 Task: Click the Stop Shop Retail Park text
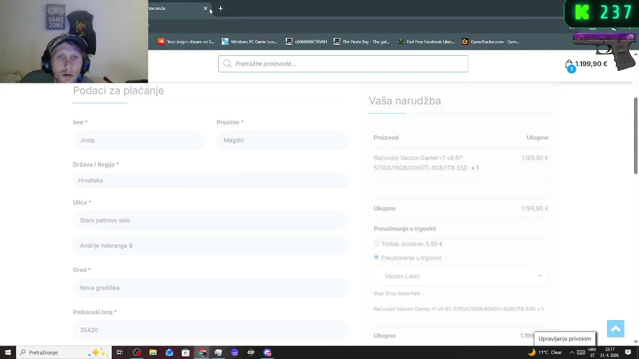click(397, 294)
